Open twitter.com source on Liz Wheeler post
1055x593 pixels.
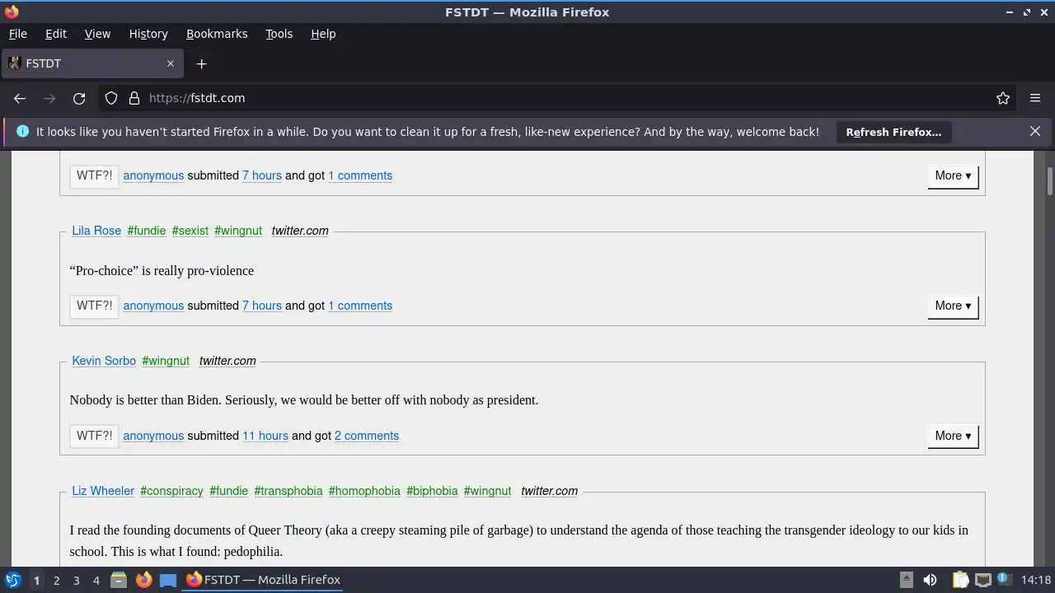point(549,491)
